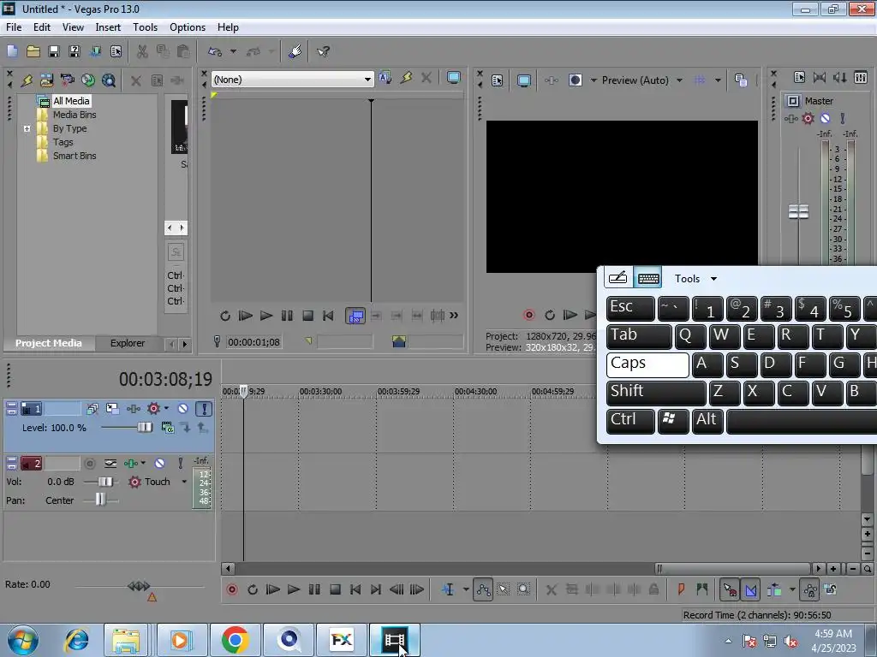This screenshot has width=877, height=657.
Task: Click the Video Preview on External Monitor icon
Action: tap(523, 80)
